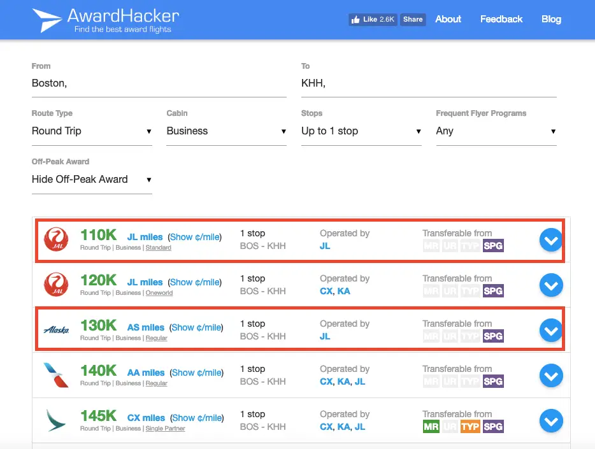Click the AS miles link
Screen dimensions: 595x449
point(145,327)
